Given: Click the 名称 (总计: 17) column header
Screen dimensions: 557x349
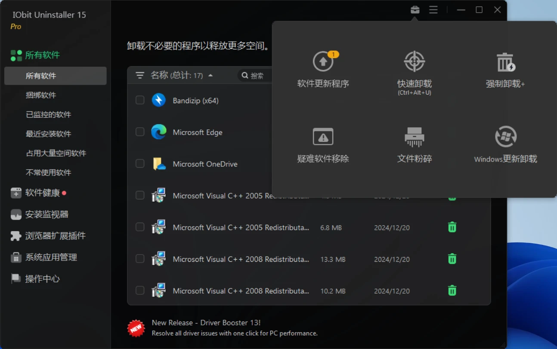Looking at the screenshot, I should (176, 75).
